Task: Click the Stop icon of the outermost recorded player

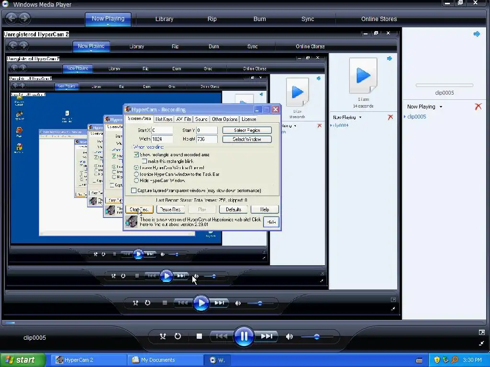Action: (165, 302)
